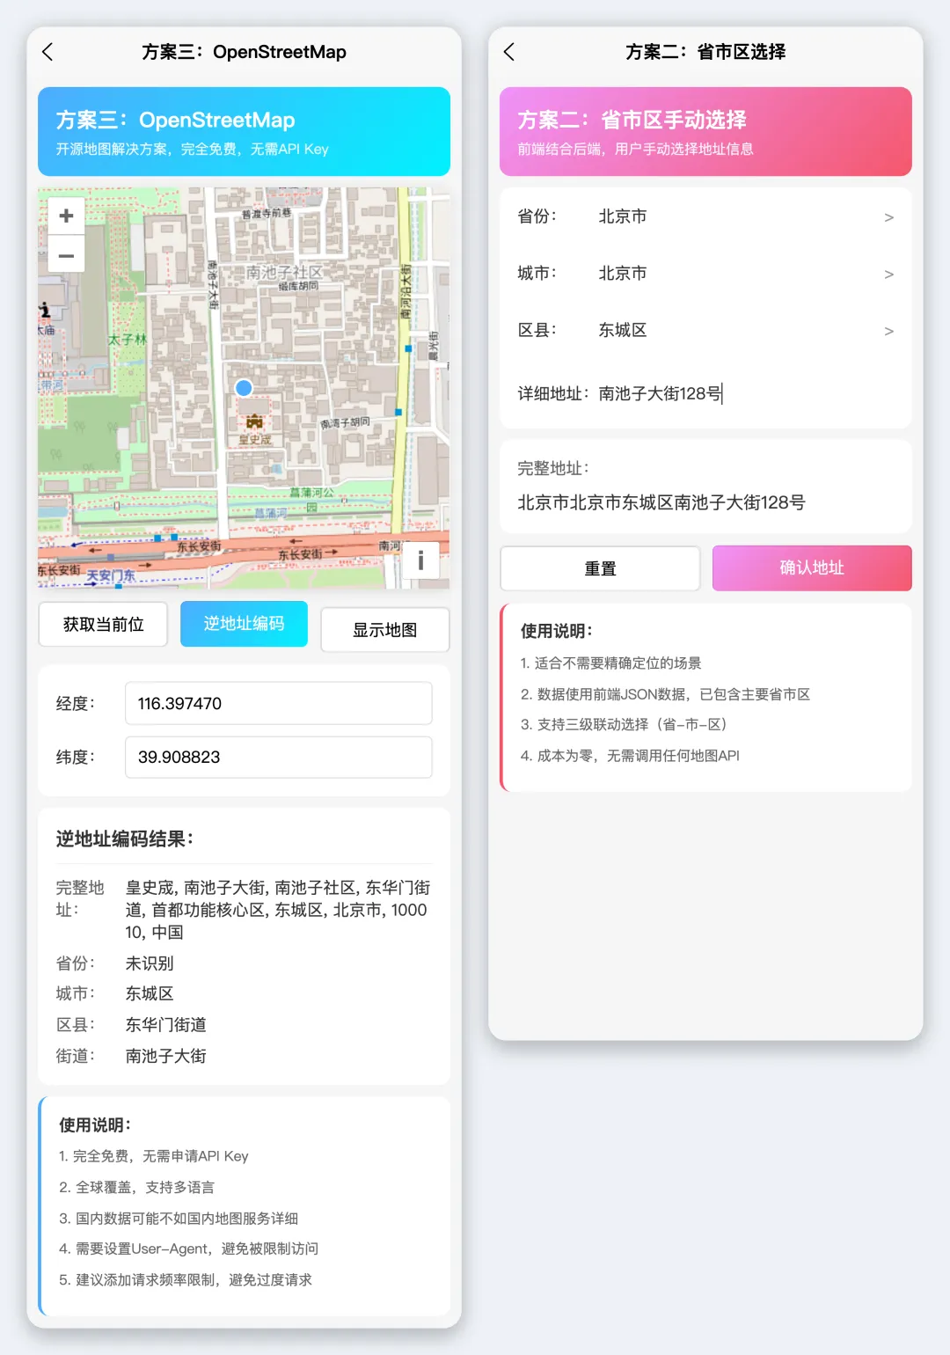
Task: Click 获取当前位 button
Action: point(103,625)
